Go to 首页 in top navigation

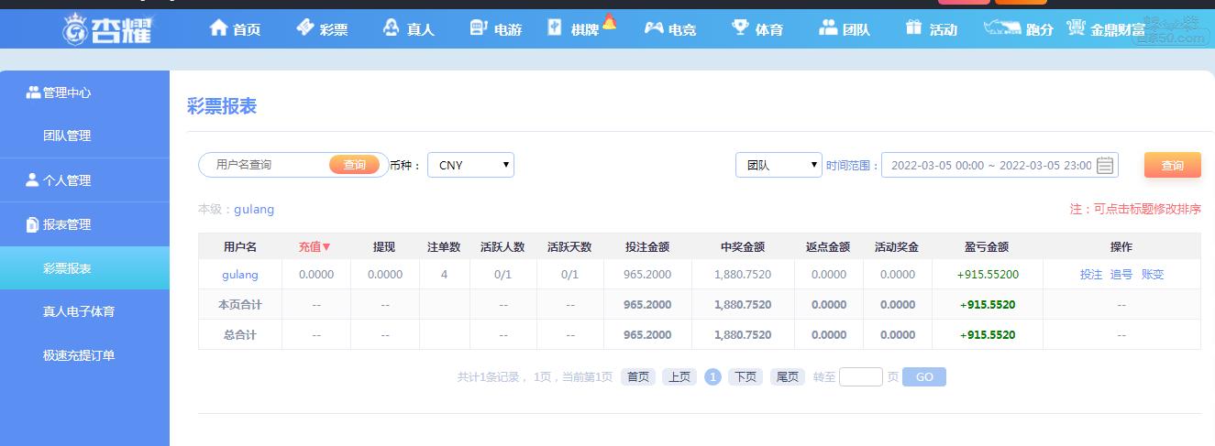pyautogui.click(x=246, y=29)
